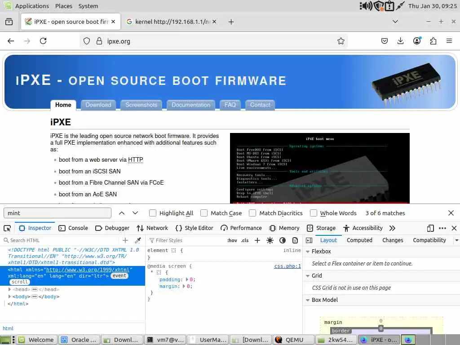
Task: Pick a color with the eyedropper
Action: [x=137, y=240]
